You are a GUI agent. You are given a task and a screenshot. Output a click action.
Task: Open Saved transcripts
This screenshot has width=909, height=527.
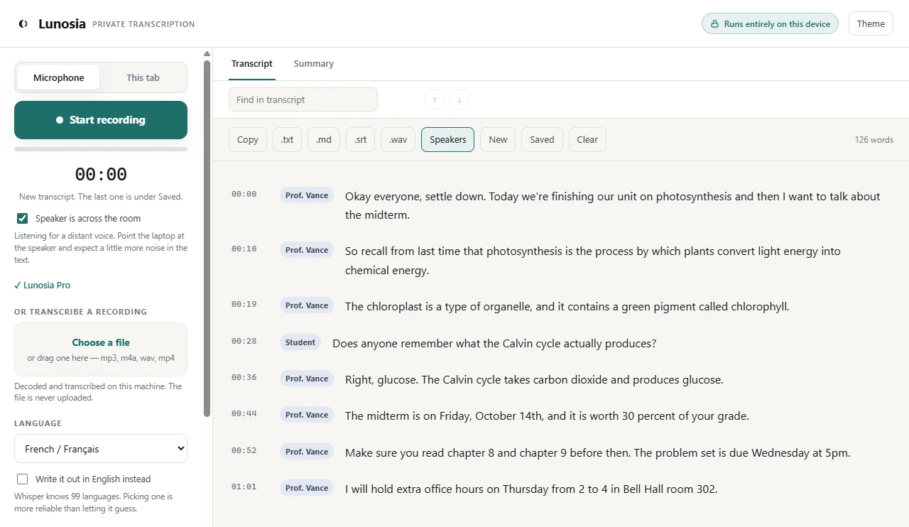pos(542,139)
